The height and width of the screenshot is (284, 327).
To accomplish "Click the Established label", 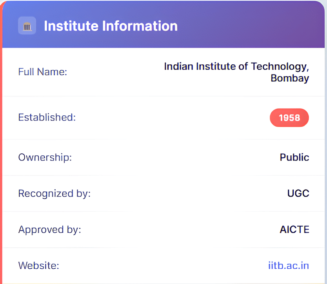I will [47, 117].
